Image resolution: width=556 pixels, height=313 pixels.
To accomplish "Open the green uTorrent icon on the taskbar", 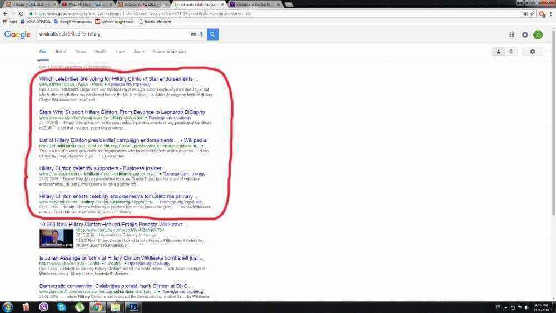I will [x=80, y=307].
